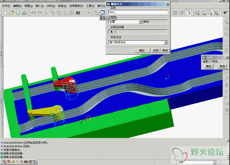Create a new file with the toolbar icon
The image size is (230, 165).
5,13
